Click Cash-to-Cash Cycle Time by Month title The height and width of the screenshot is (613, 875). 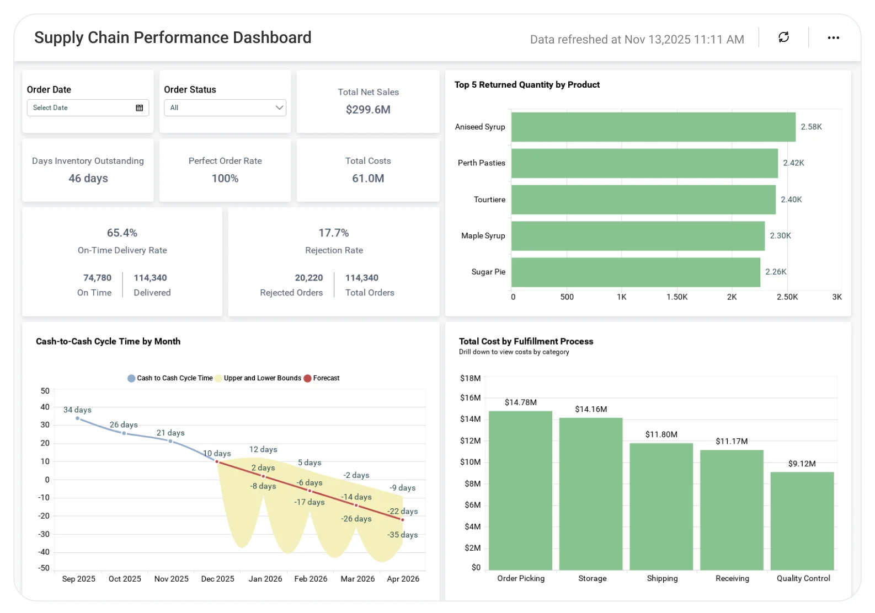coord(108,342)
